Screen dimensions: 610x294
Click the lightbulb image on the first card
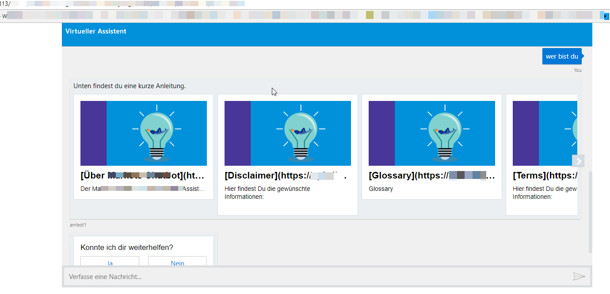click(x=143, y=133)
